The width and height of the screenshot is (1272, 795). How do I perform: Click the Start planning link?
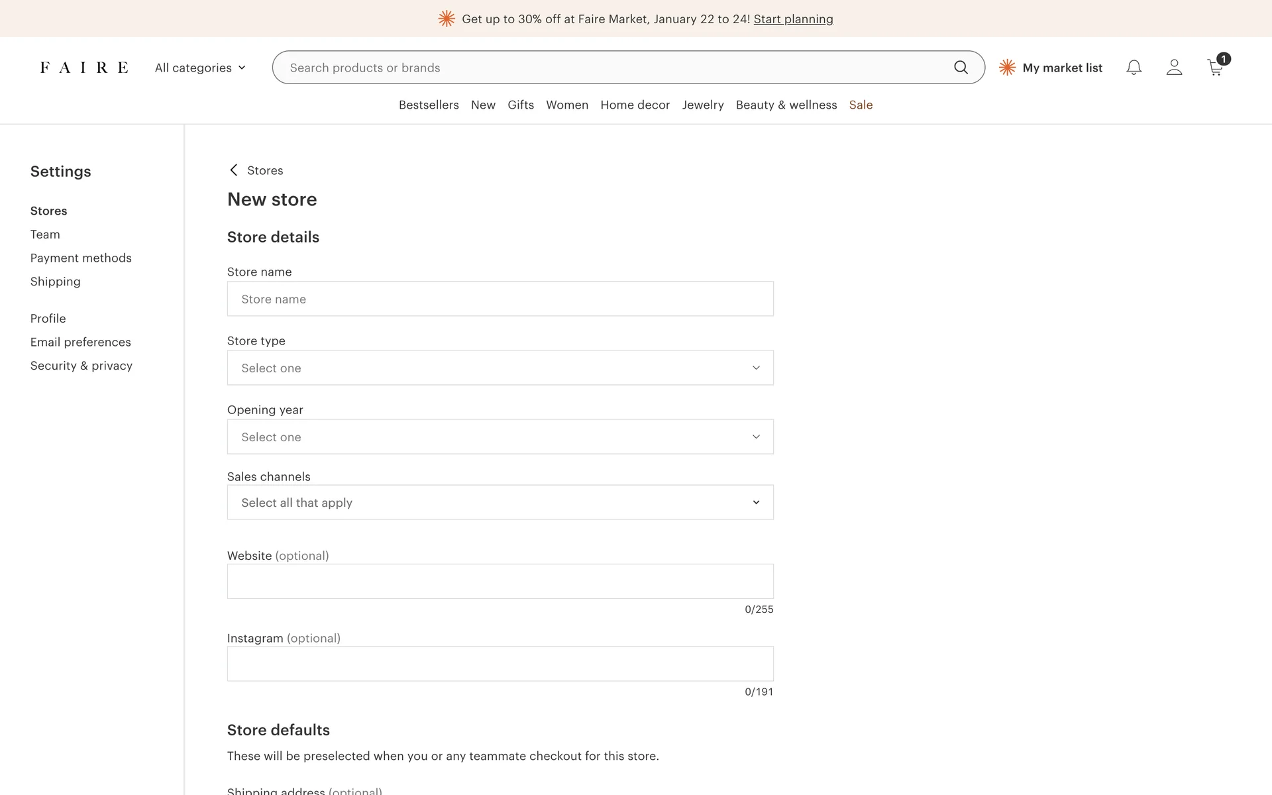(x=793, y=19)
